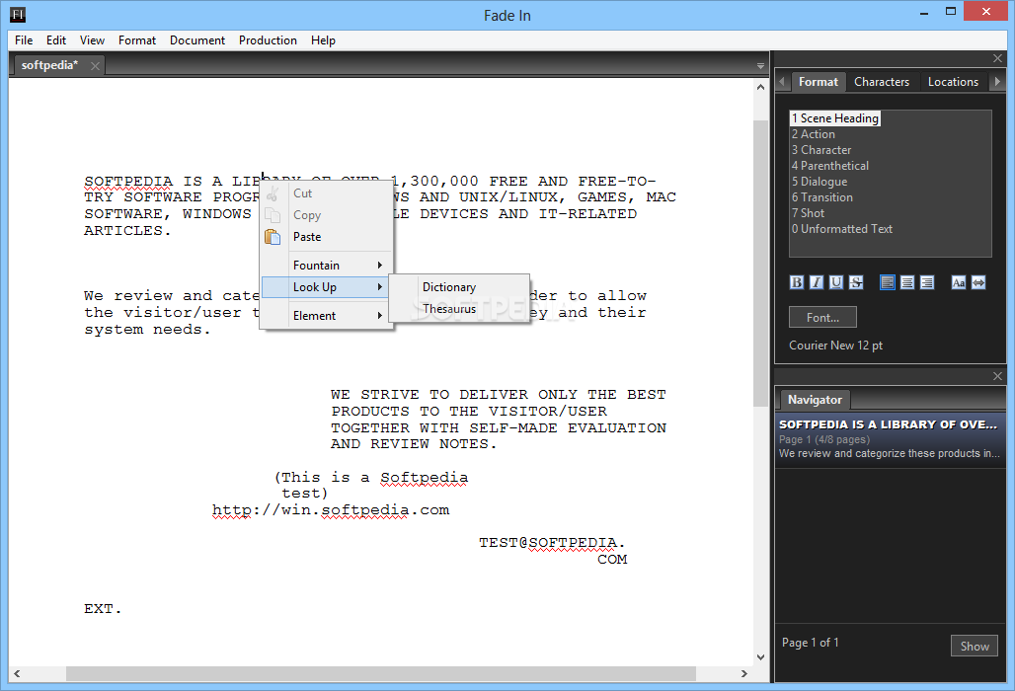Click the horizontal scrollbar right arrow
The width and height of the screenshot is (1015, 691).
point(744,673)
